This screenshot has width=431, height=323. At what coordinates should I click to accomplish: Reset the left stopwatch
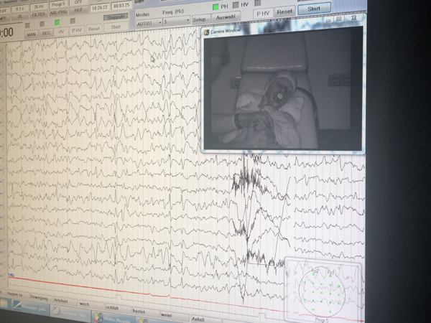coord(94,29)
